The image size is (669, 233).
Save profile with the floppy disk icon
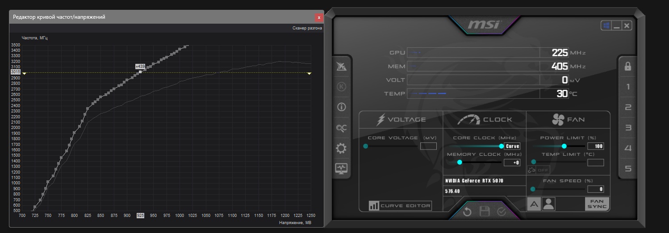tap(485, 212)
